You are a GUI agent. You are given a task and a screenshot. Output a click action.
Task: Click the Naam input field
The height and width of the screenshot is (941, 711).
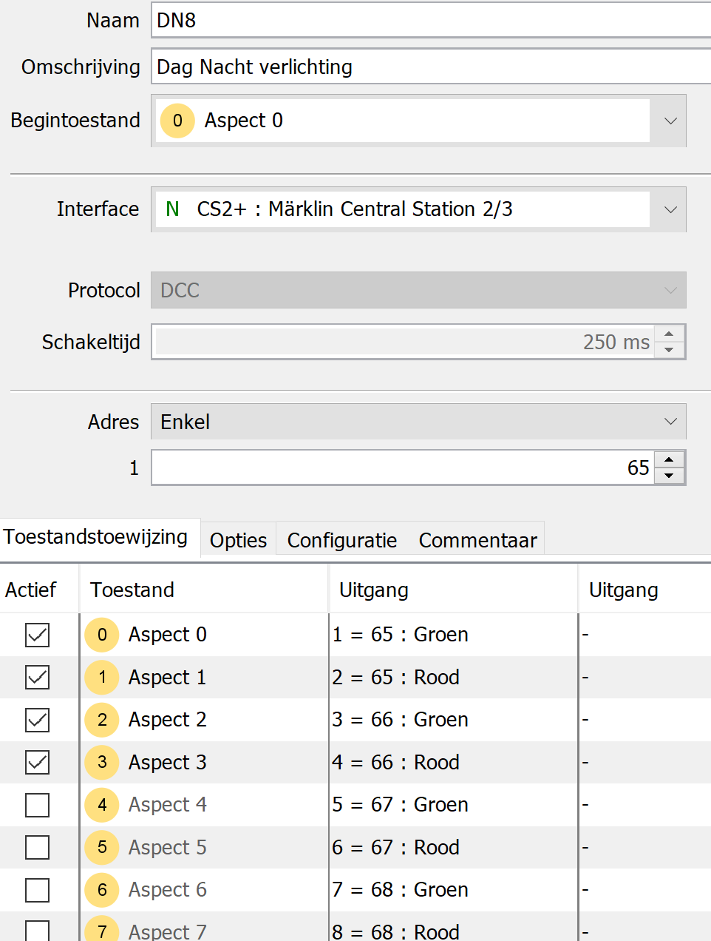click(x=429, y=21)
